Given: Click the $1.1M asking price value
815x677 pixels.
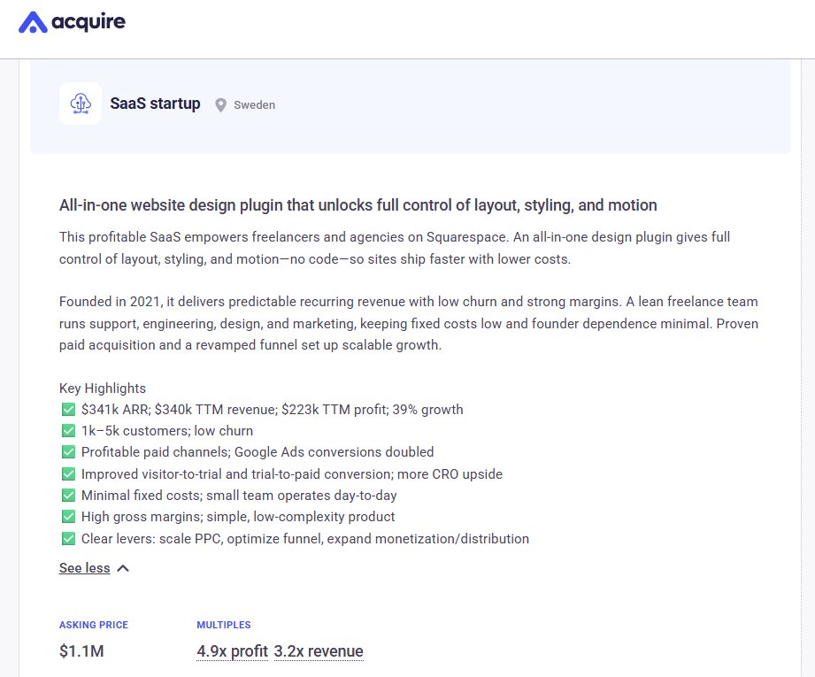Looking at the screenshot, I should pyautogui.click(x=81, y=651).
